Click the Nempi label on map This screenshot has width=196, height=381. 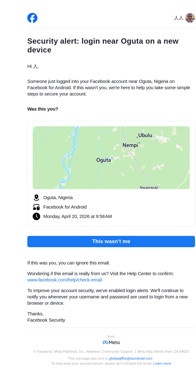click(130, 145)
